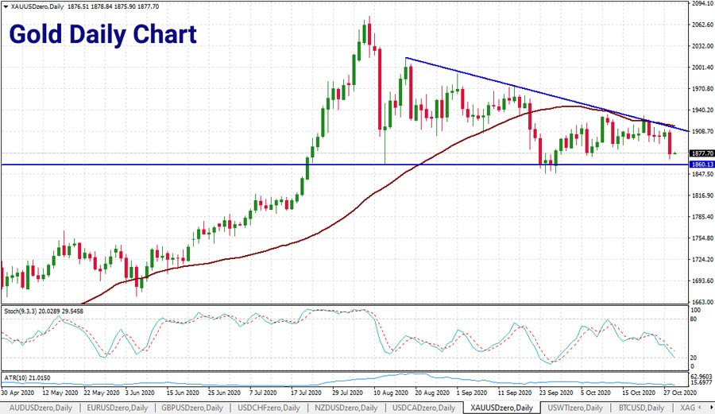Click the 2001.40 price axis label
Screen dimensions: 715x414
point(703,68)
